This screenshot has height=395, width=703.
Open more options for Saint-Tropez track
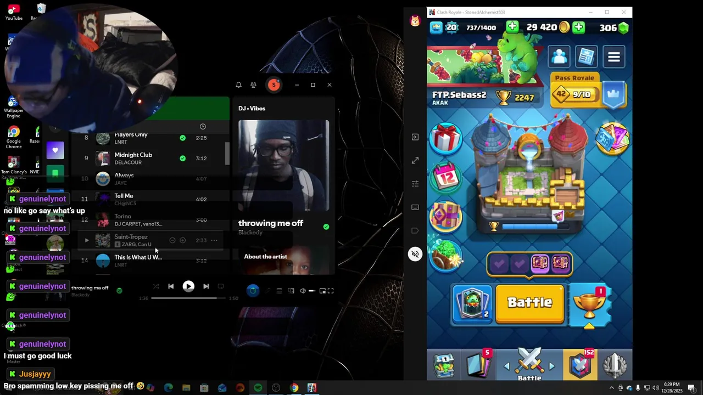[x=214, y=240]
